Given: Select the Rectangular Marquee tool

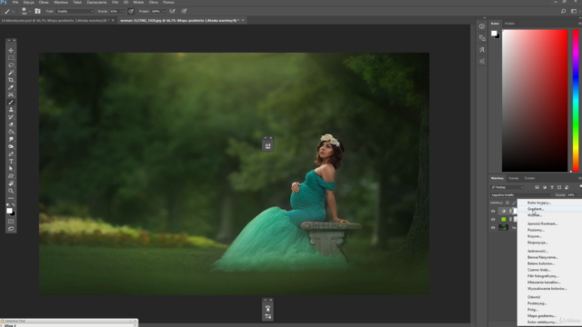Looking at the screenshot, I should click(x=11, y=58).
